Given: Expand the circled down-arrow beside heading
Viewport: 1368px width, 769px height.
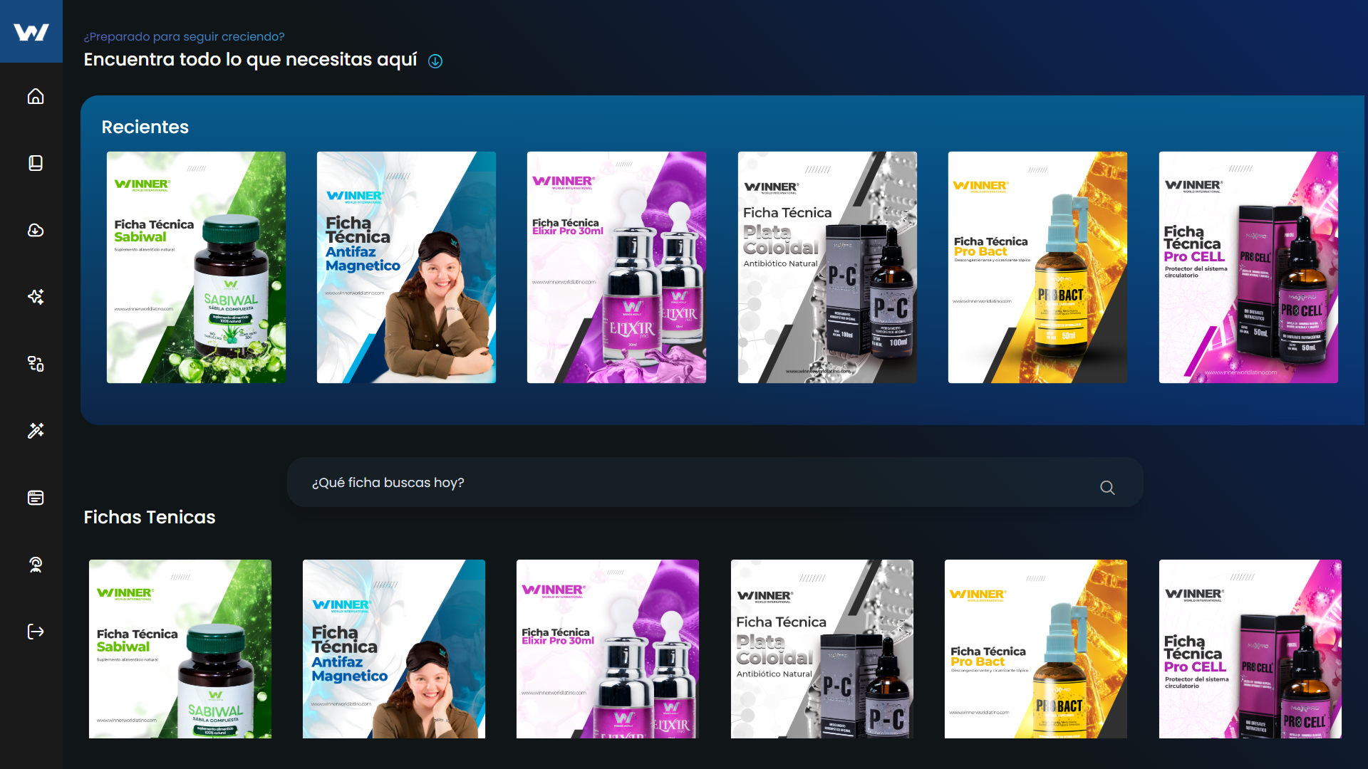Looking at the screenshot, I should (435, 61).
